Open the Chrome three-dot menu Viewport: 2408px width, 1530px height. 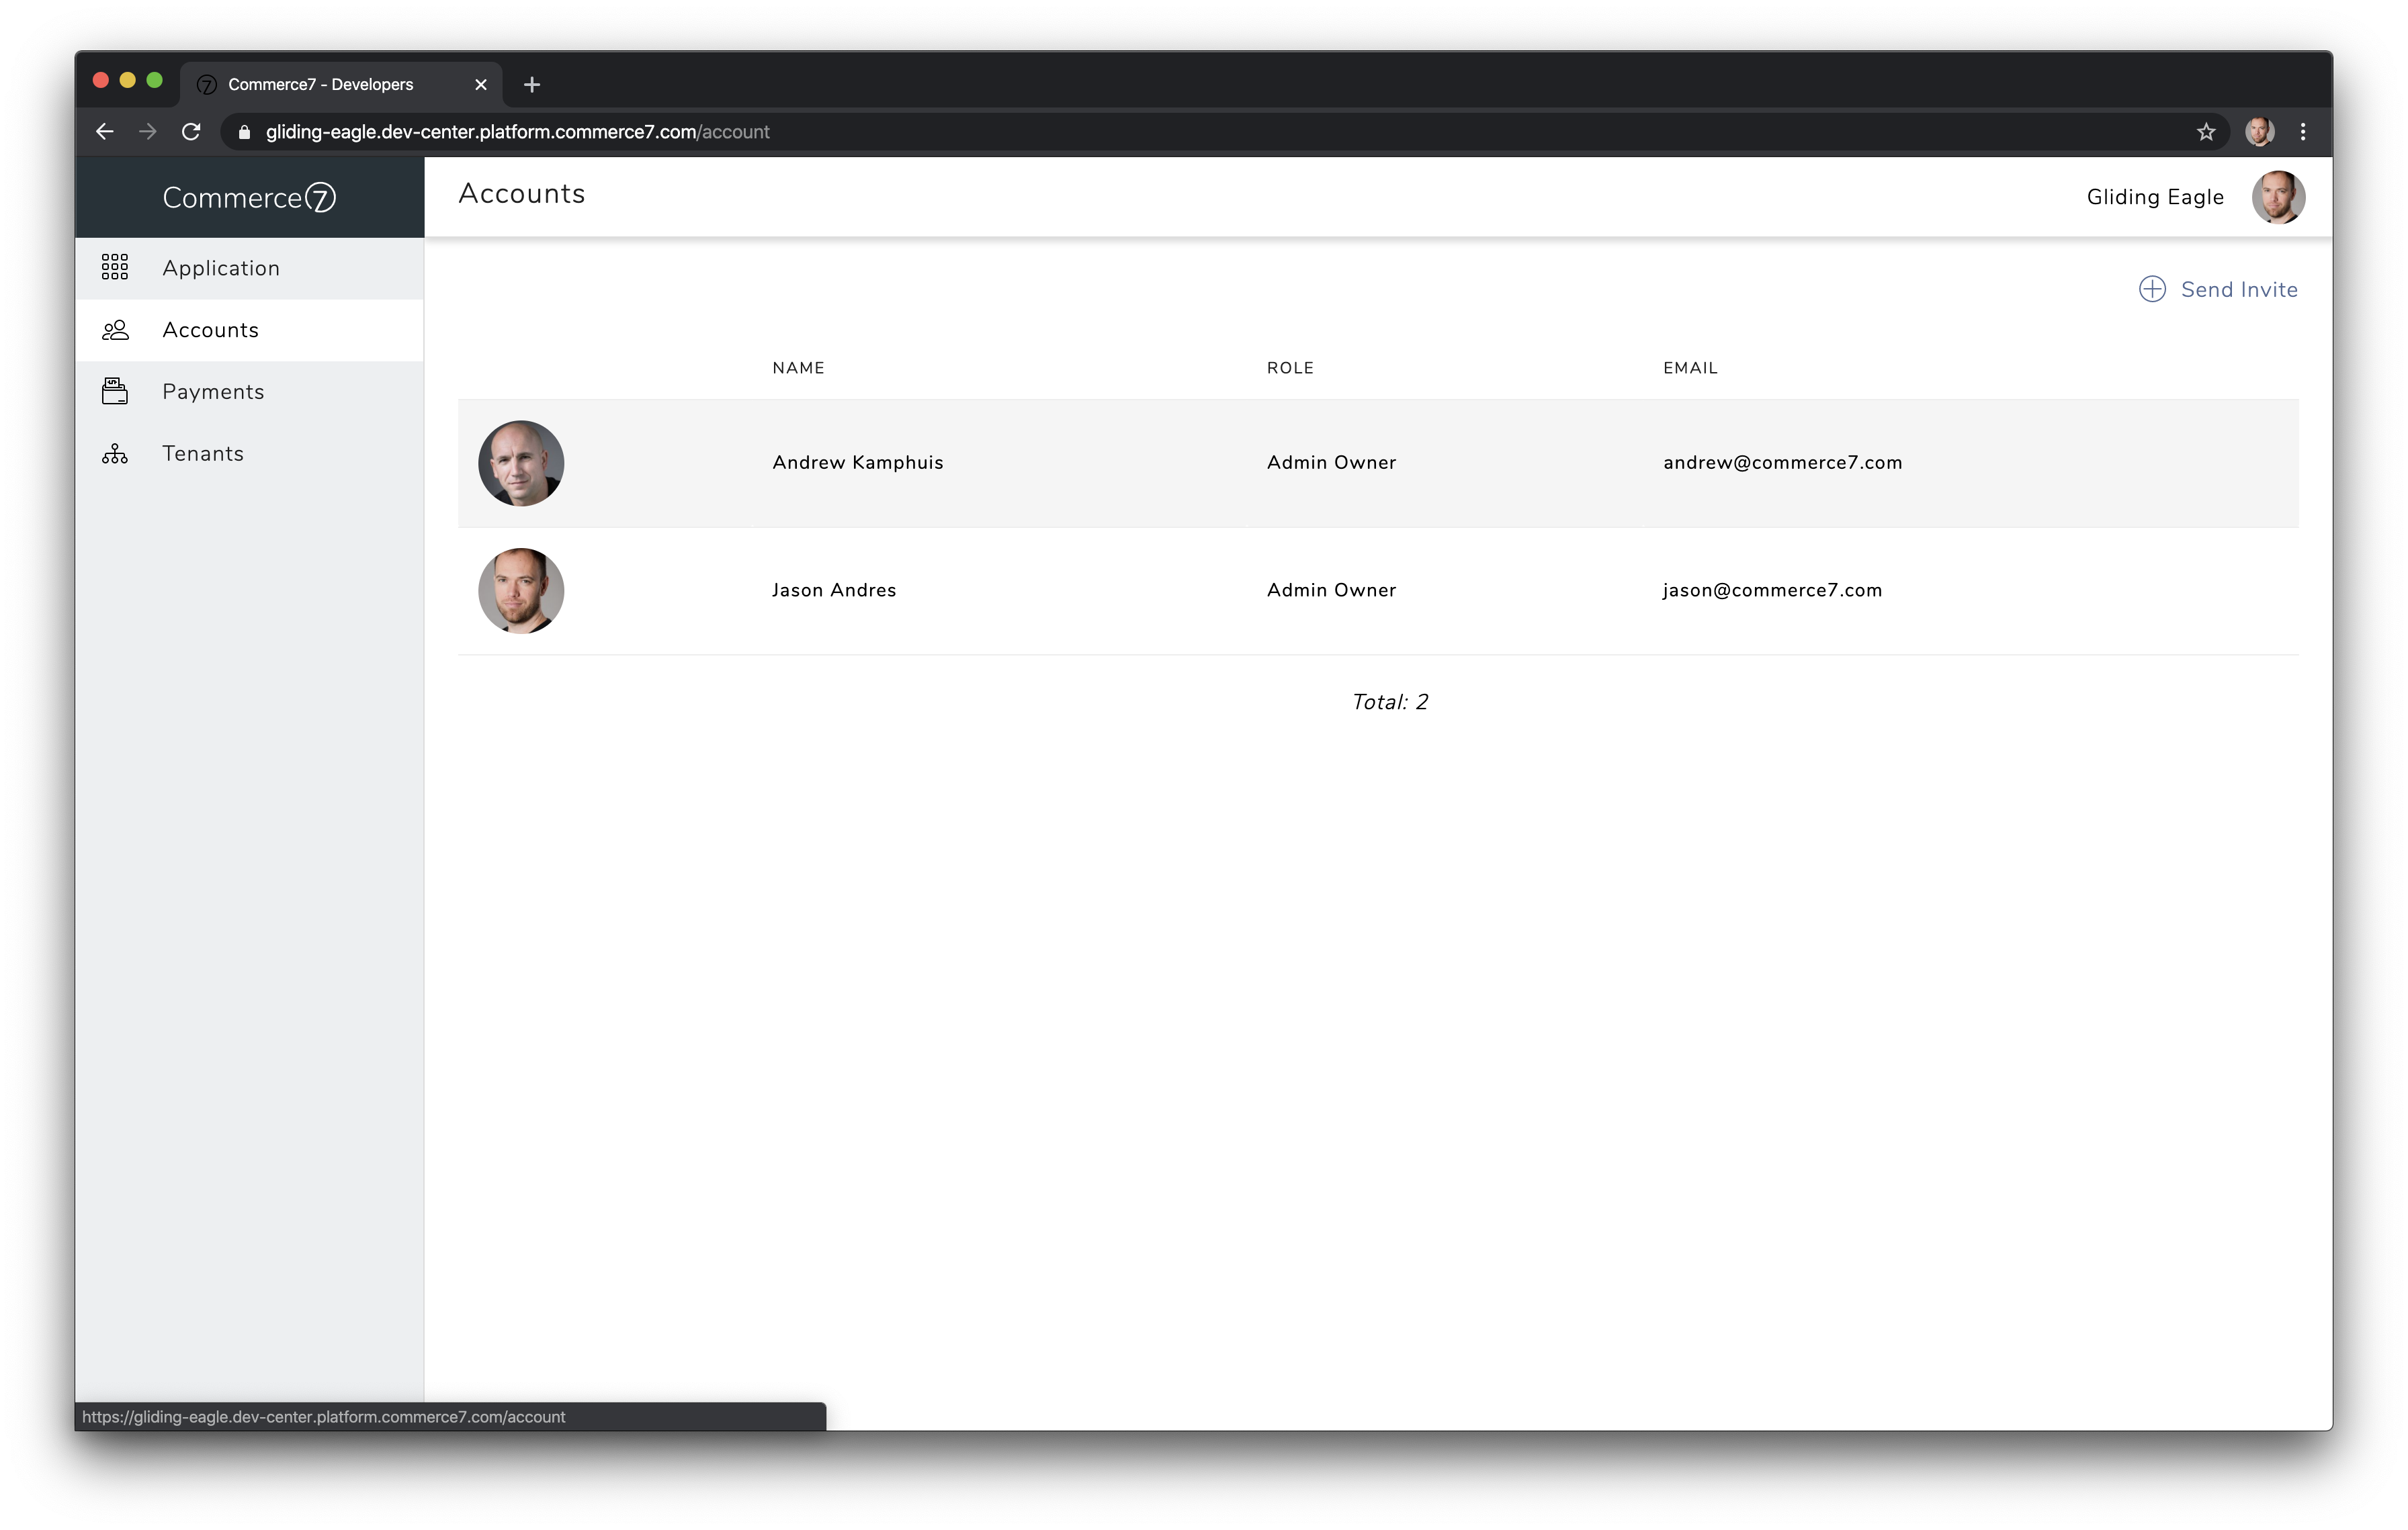point(2303,132)
